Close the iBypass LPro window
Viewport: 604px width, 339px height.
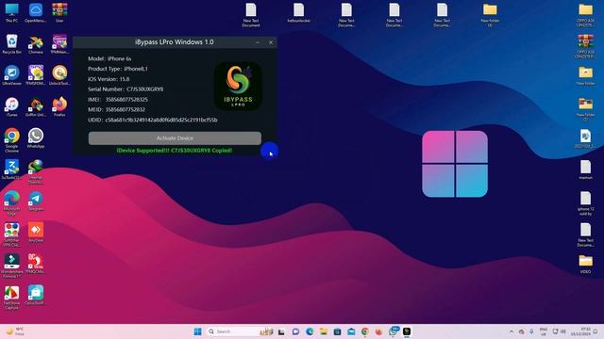pyautogui.click(x=271, y=42)
